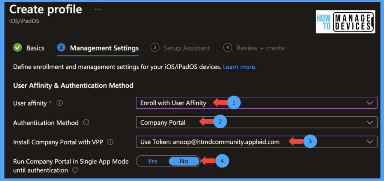Image resolution: width=384 pixels, height=181 pixels.
Task: Set Single App Mode to No
Action: tap(184, 161)
